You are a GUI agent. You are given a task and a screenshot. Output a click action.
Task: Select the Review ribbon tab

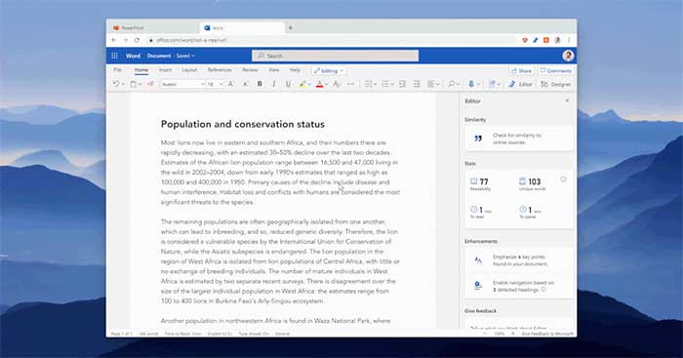tap(250, 69)
